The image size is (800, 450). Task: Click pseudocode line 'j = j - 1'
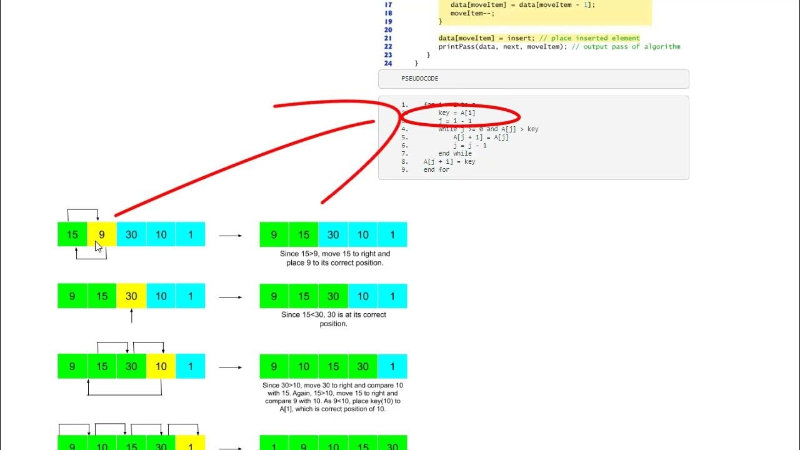click(x=470, y=146)
